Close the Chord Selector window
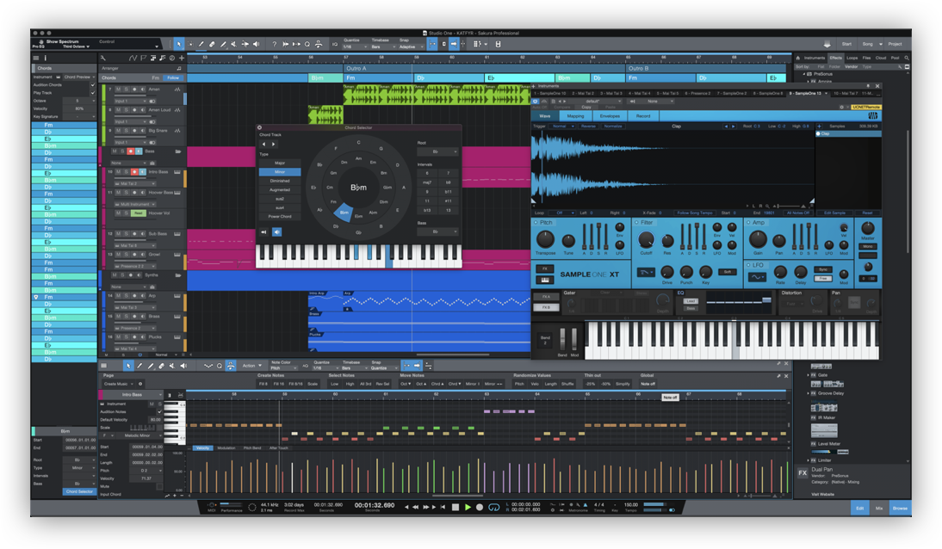942x549 pixels. coord(259,127)
